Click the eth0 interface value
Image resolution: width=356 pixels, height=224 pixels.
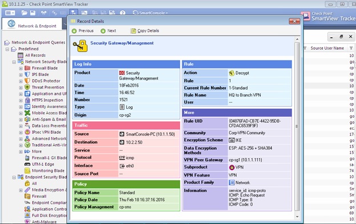130,166
